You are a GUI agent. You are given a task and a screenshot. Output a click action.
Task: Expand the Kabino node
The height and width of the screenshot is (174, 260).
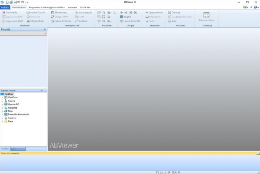click(2, 101)
